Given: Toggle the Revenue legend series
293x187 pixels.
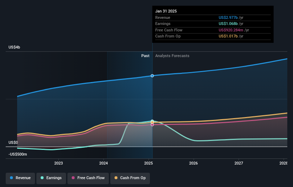Looking at the screenshot, I should coord(20,178).
